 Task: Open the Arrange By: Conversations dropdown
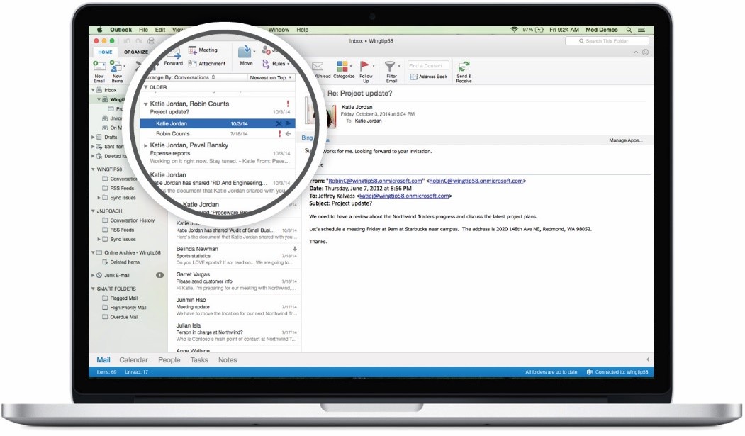(179, 77)
